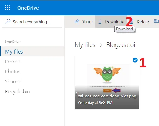Go to My files breadcrumb

85,45
